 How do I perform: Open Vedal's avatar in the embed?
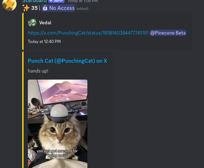pos(32,23)
